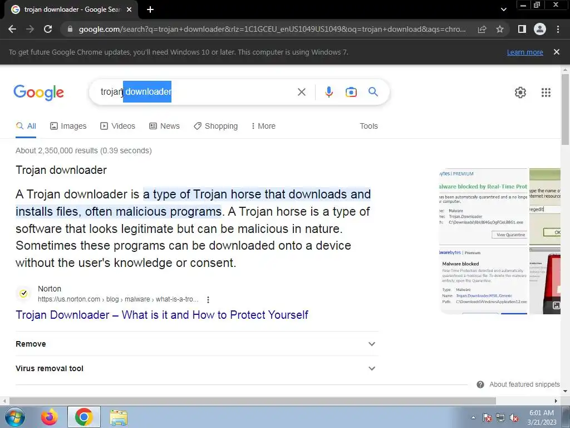Open the three-dot options beside Norton URL

click(208, 299)
